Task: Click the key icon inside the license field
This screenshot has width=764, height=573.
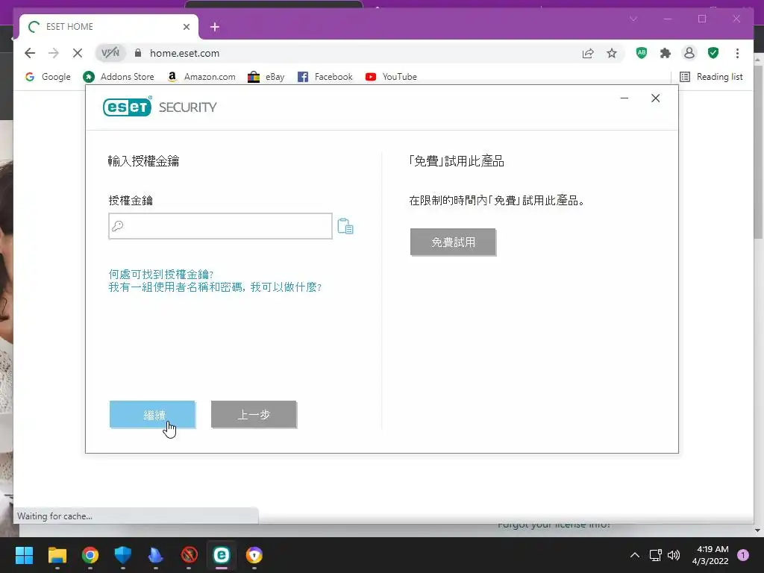Action: (117, 225)
